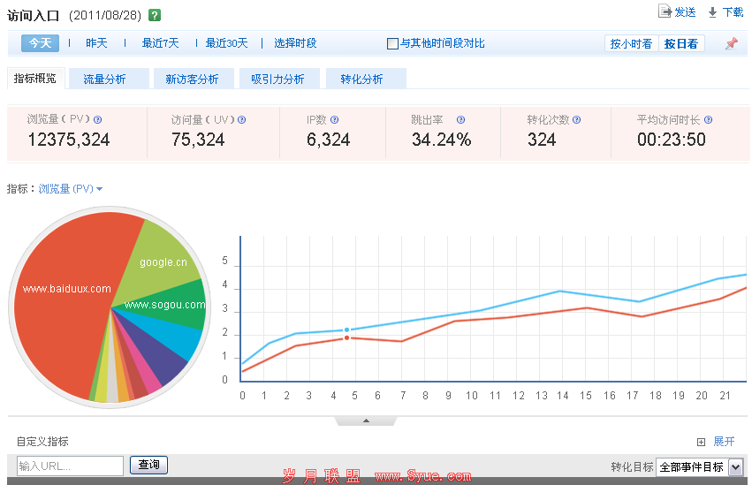Click the 输入URL input field

click(70, 466)
